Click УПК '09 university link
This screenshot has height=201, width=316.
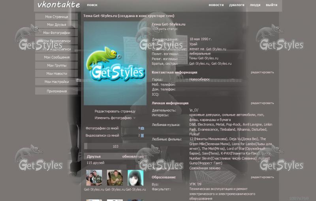pyautogui.click(x=195, y=184)
